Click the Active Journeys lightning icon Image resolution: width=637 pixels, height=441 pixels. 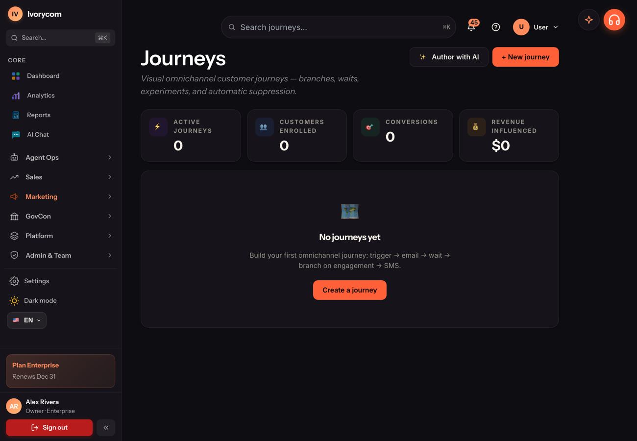pyautogui.click(x=158, y=127)
